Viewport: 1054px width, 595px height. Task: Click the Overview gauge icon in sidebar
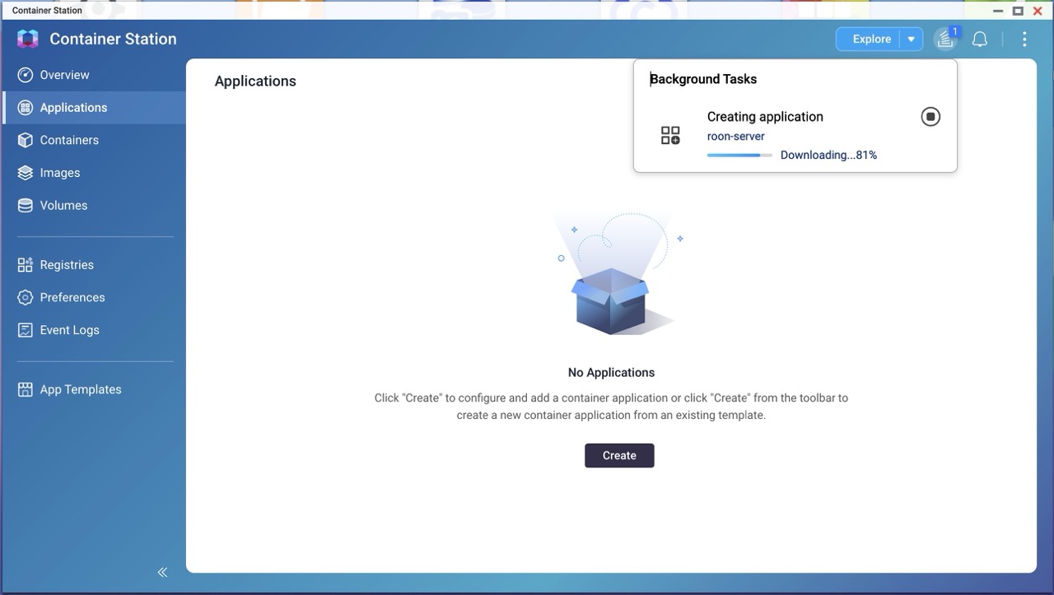(26, 75)
